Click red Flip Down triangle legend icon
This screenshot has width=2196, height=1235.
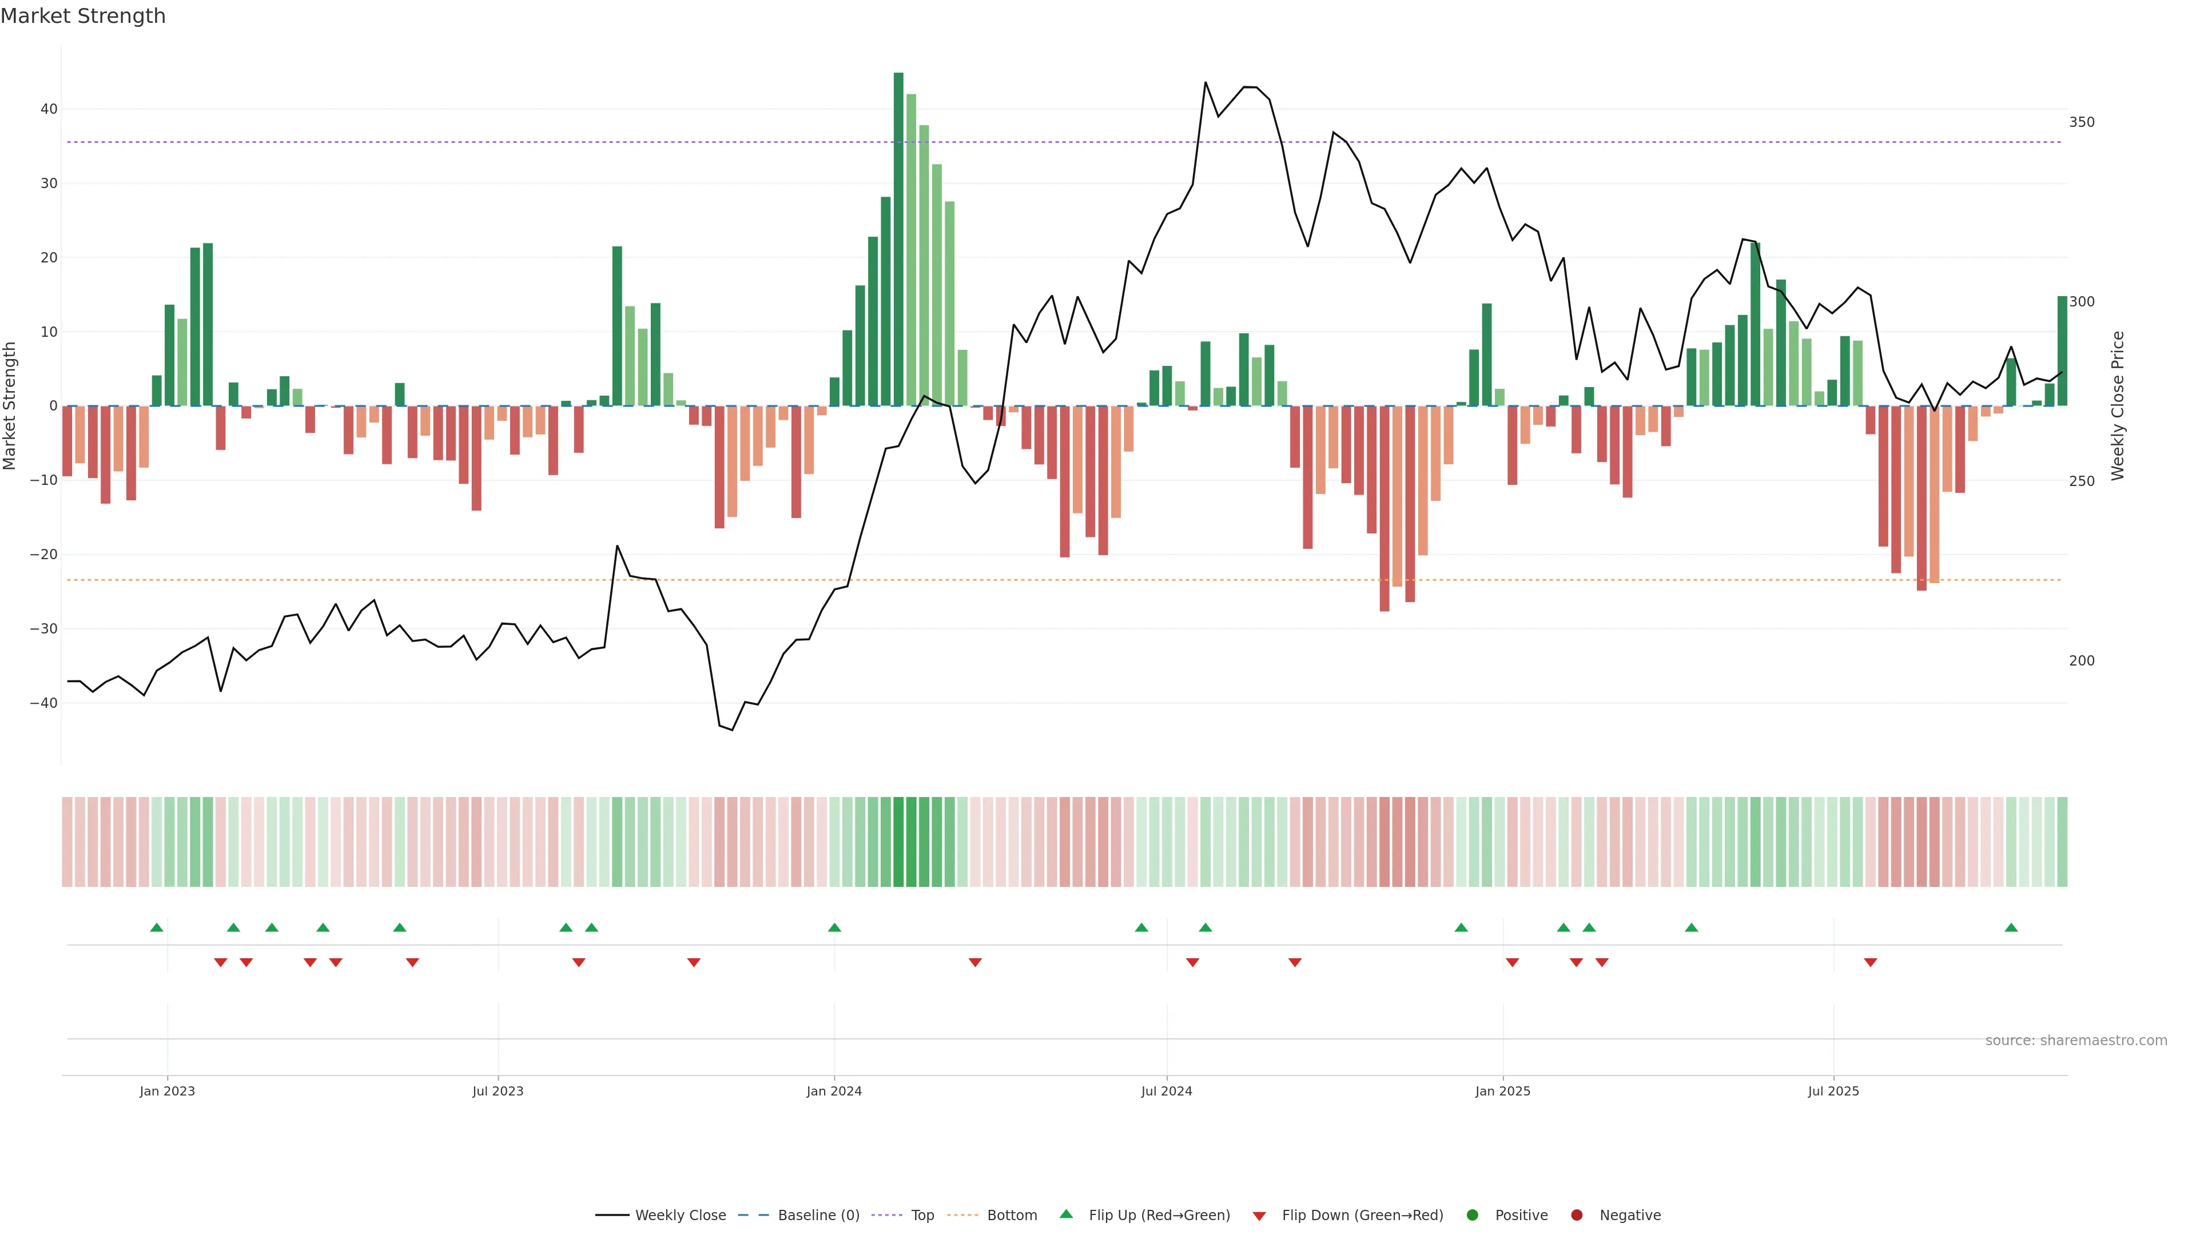click(x=1259, y=1216)
